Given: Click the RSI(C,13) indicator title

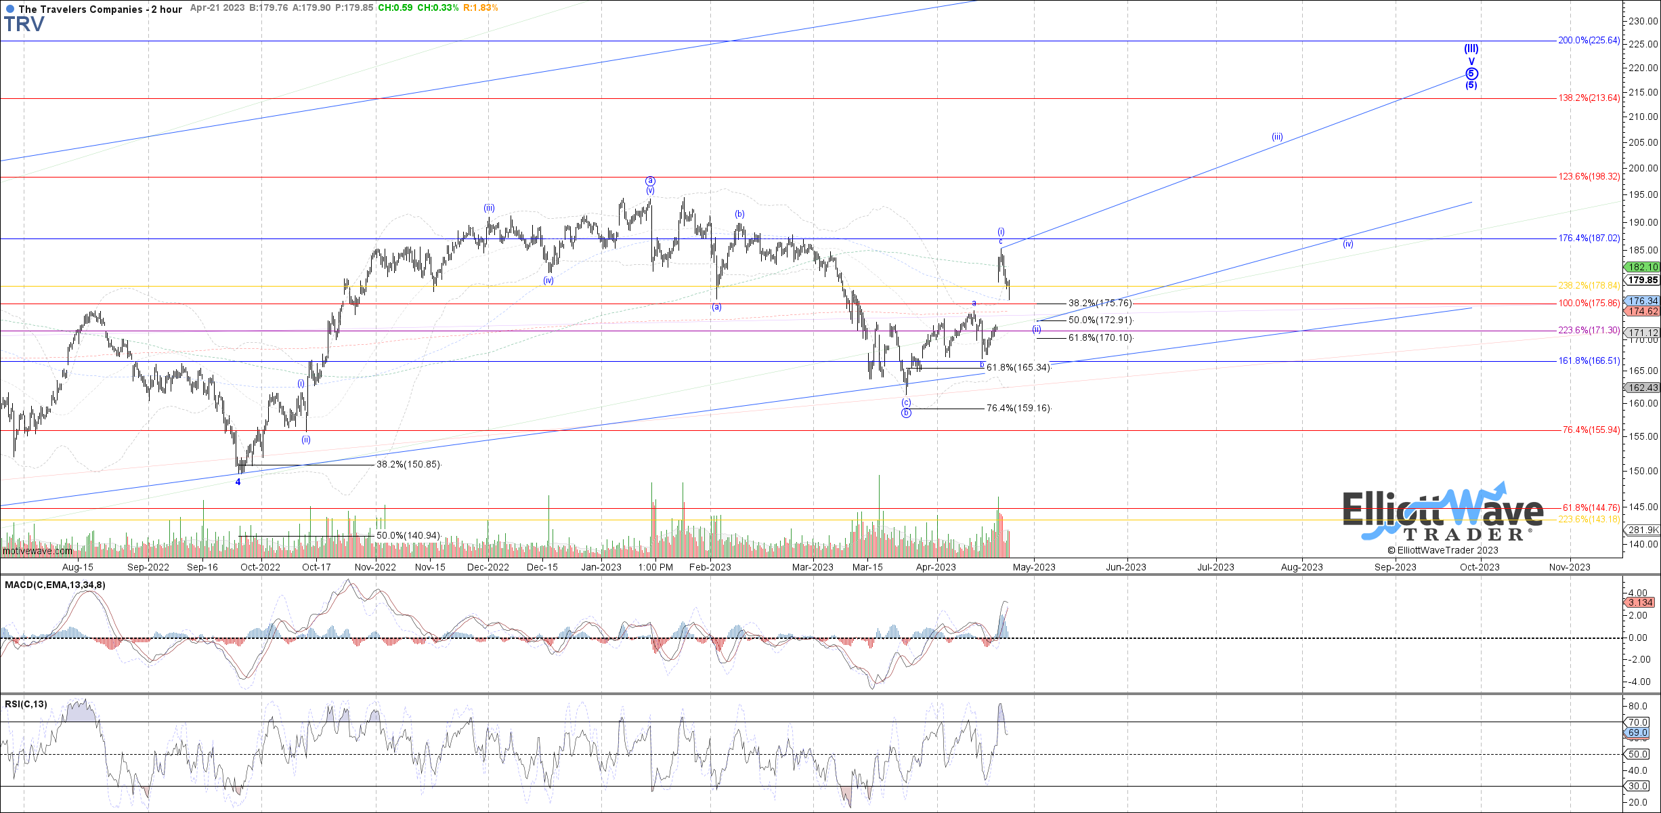Looking at the screenshot, I should pos(26,704).
